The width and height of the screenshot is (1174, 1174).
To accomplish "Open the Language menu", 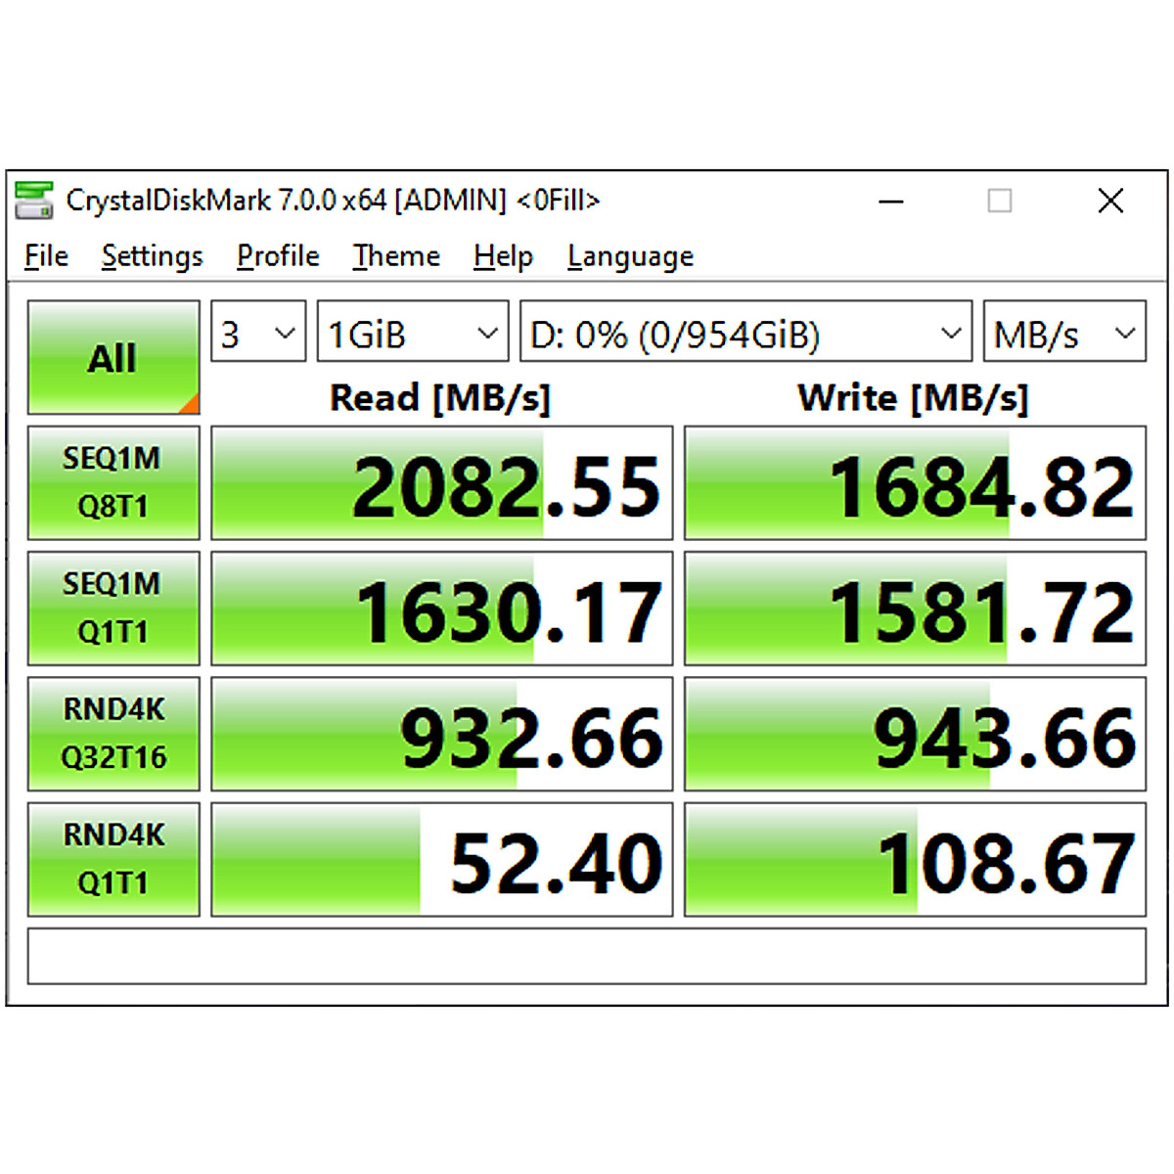I will 630,256.
